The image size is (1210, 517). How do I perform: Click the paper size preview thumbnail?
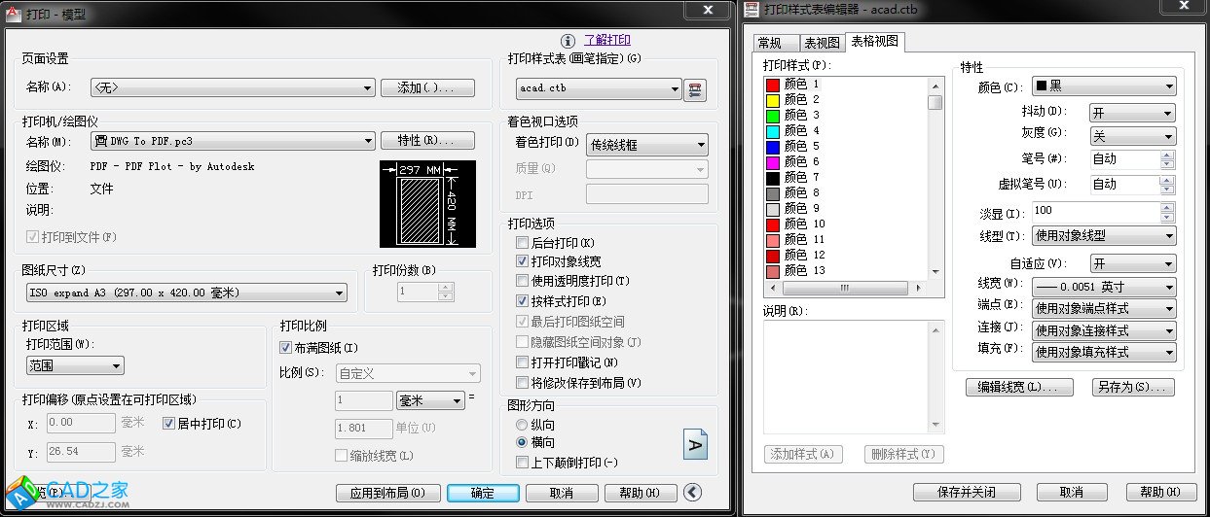click(426, 202)
